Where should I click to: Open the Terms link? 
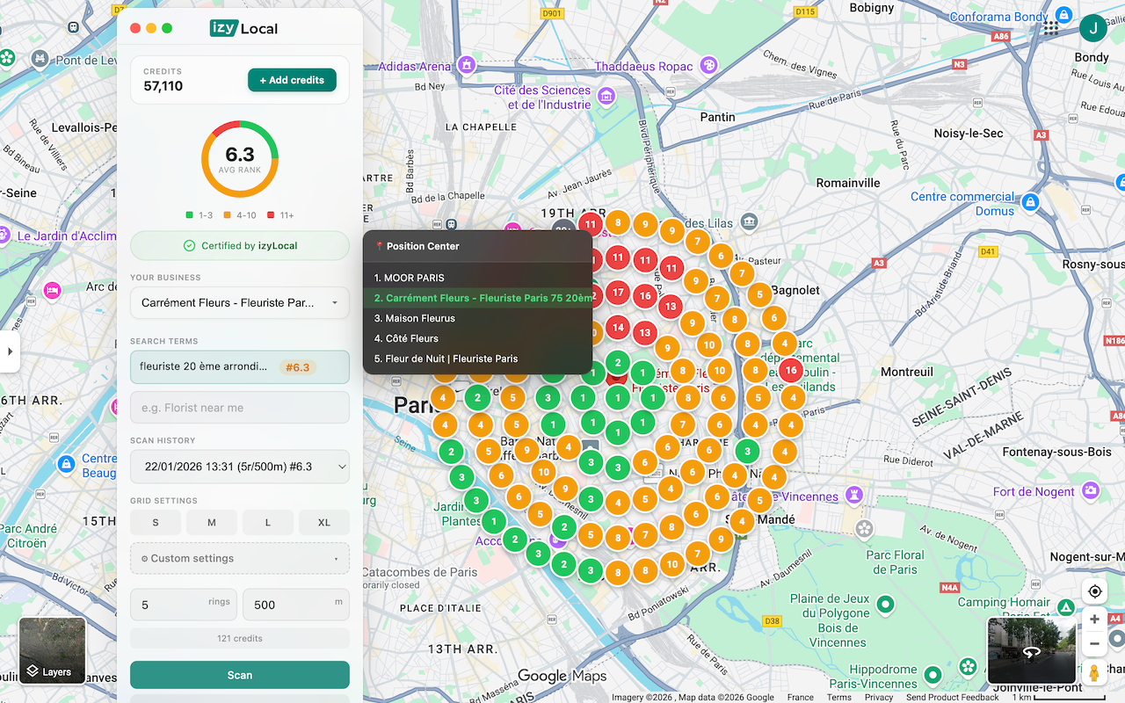click(839, 697)
